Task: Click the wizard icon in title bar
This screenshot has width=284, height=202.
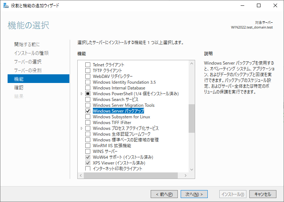Action: coord(6,6)
